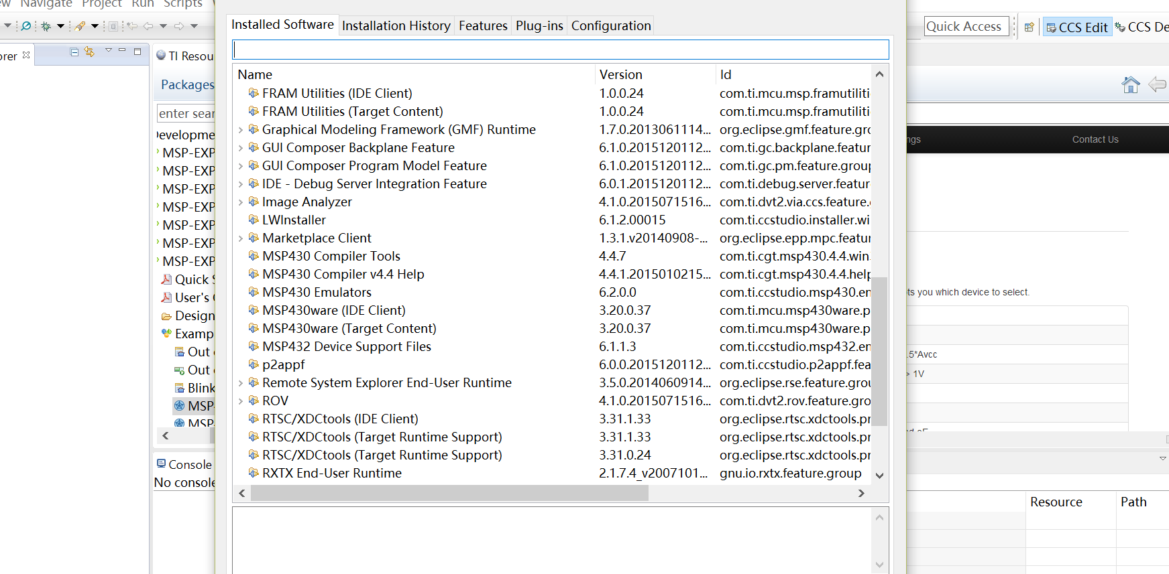This screenshot has width=1169, height=574.
Task: Click the last edit location toolbar icon
Action: point(131,26)
